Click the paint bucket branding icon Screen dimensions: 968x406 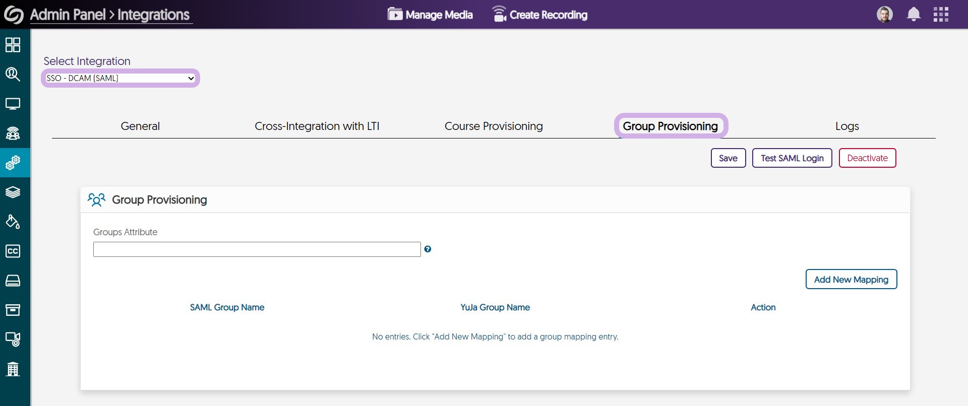13,222
